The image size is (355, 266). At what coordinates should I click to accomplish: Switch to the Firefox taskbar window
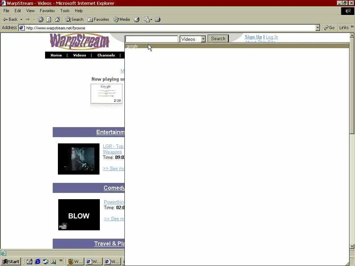click(x=76, y=262)
